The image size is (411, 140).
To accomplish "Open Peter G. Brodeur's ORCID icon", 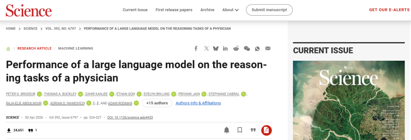I will click(39, 94).
